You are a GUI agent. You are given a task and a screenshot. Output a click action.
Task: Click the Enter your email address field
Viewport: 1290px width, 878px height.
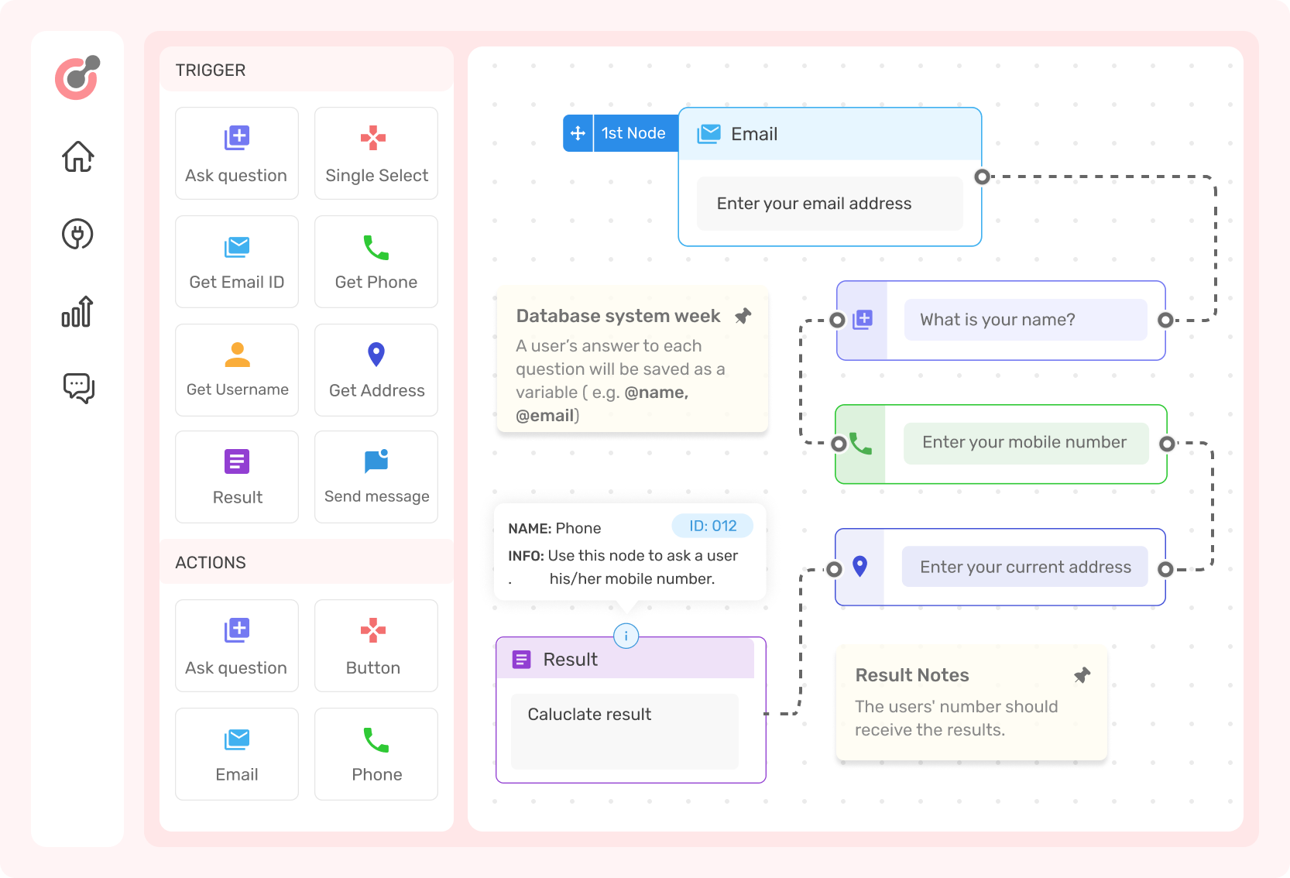coord(829,204)
